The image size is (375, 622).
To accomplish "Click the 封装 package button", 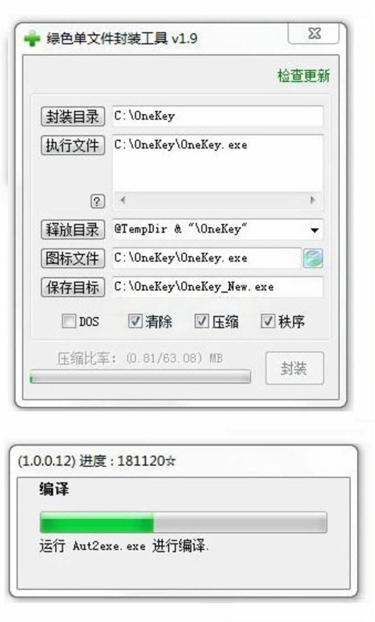I will (294, 368).
